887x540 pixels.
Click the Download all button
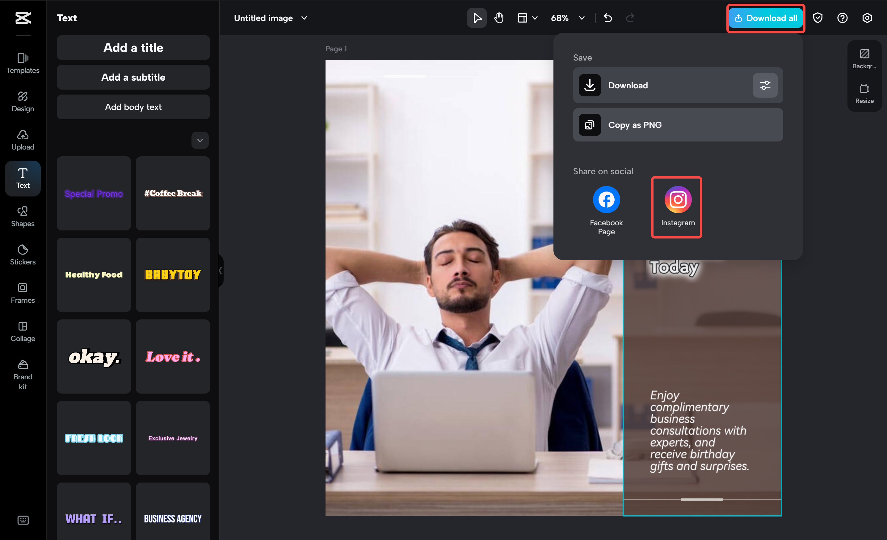pyautogui.click(x=765, y=18)
